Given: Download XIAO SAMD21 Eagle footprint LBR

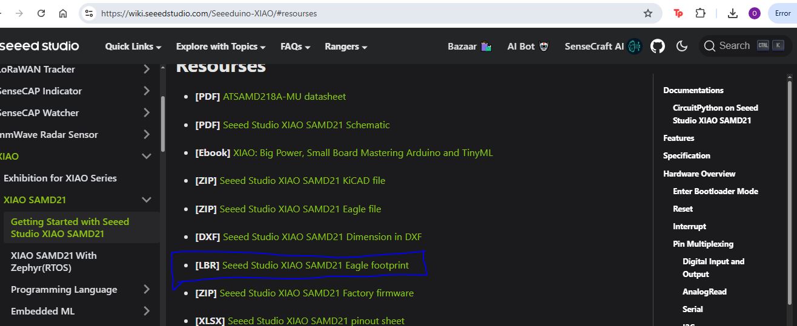Looking at the screenshot, I should (316, 265).
